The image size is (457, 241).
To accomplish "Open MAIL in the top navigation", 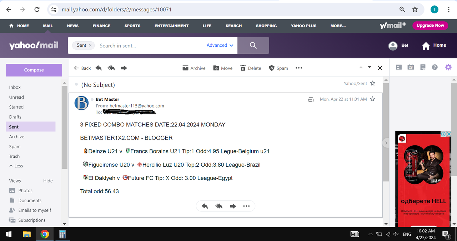I will coord(48,26).
